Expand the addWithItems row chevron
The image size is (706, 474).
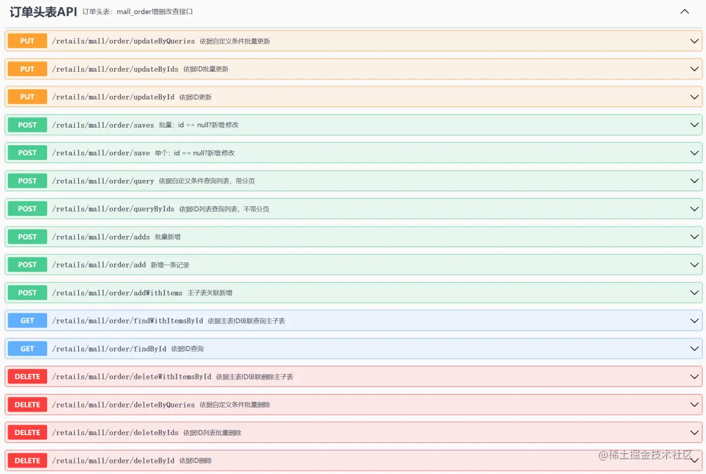pyautogui.click(x=695, y=293)
